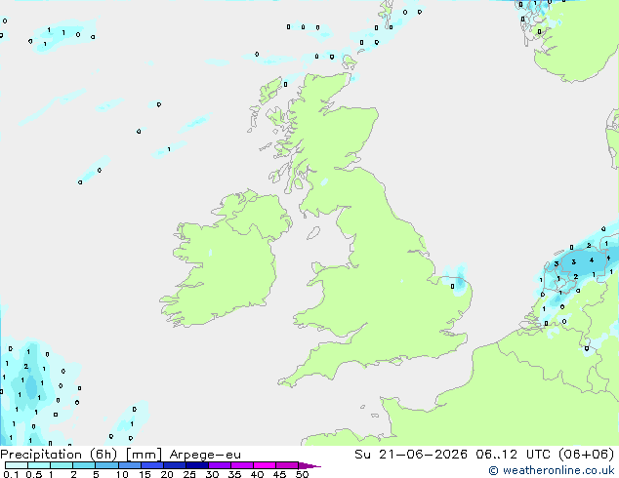Click the legend scale label '20'
This screenshot has height=478, width=619.
tap(167, 474)
